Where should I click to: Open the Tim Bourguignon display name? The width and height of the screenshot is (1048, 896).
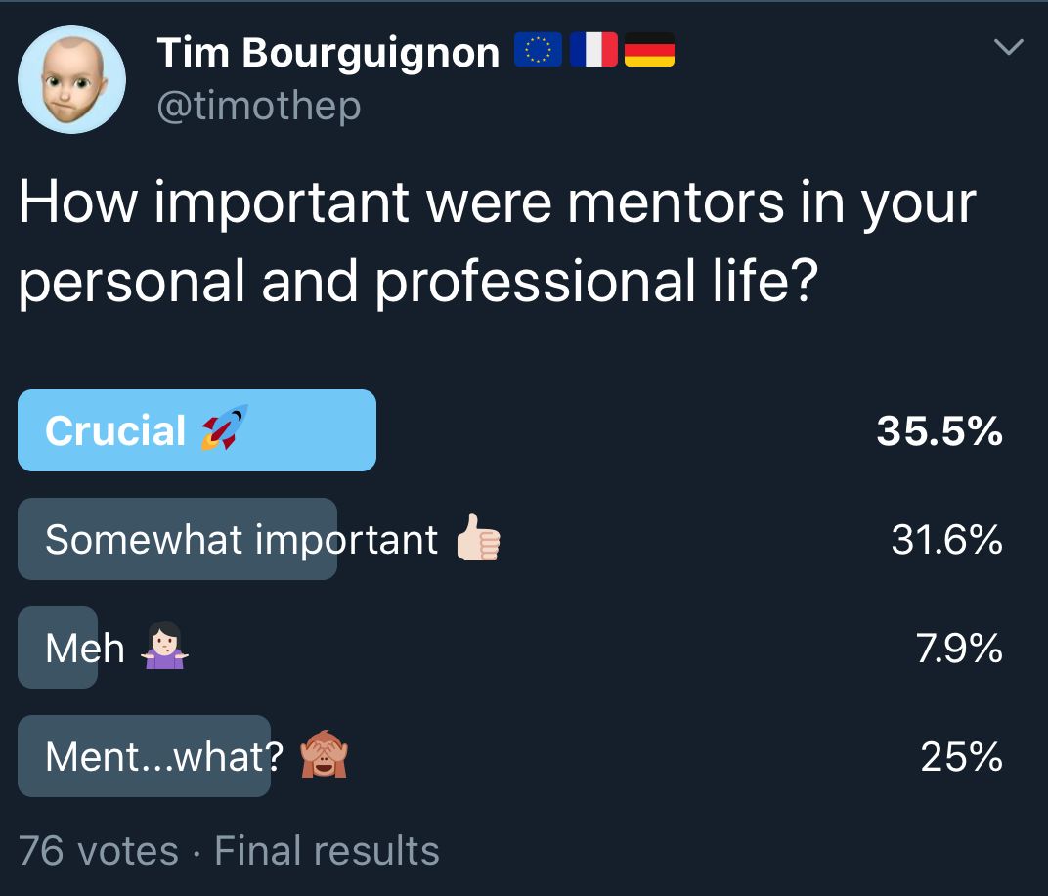pyautogui.click(x=328, y=52)
